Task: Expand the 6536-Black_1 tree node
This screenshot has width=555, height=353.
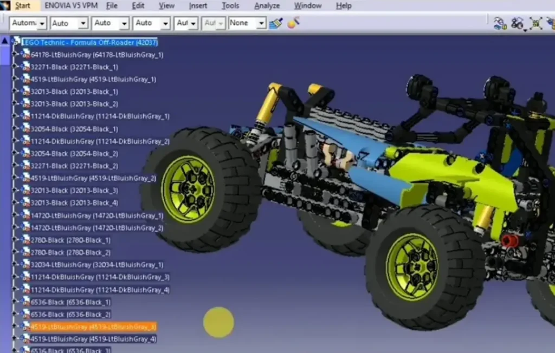Action: 16,302
